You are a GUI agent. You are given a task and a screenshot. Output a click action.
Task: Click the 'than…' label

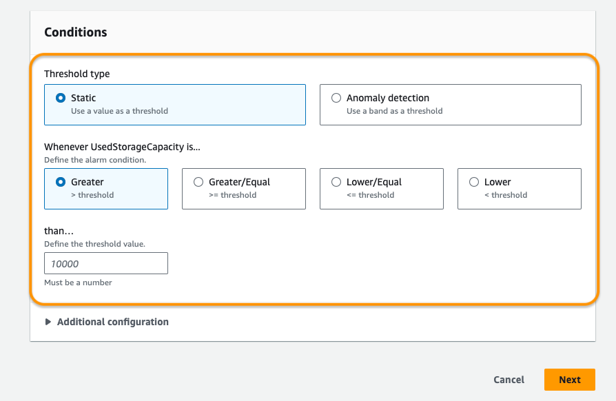pos(59,231)
